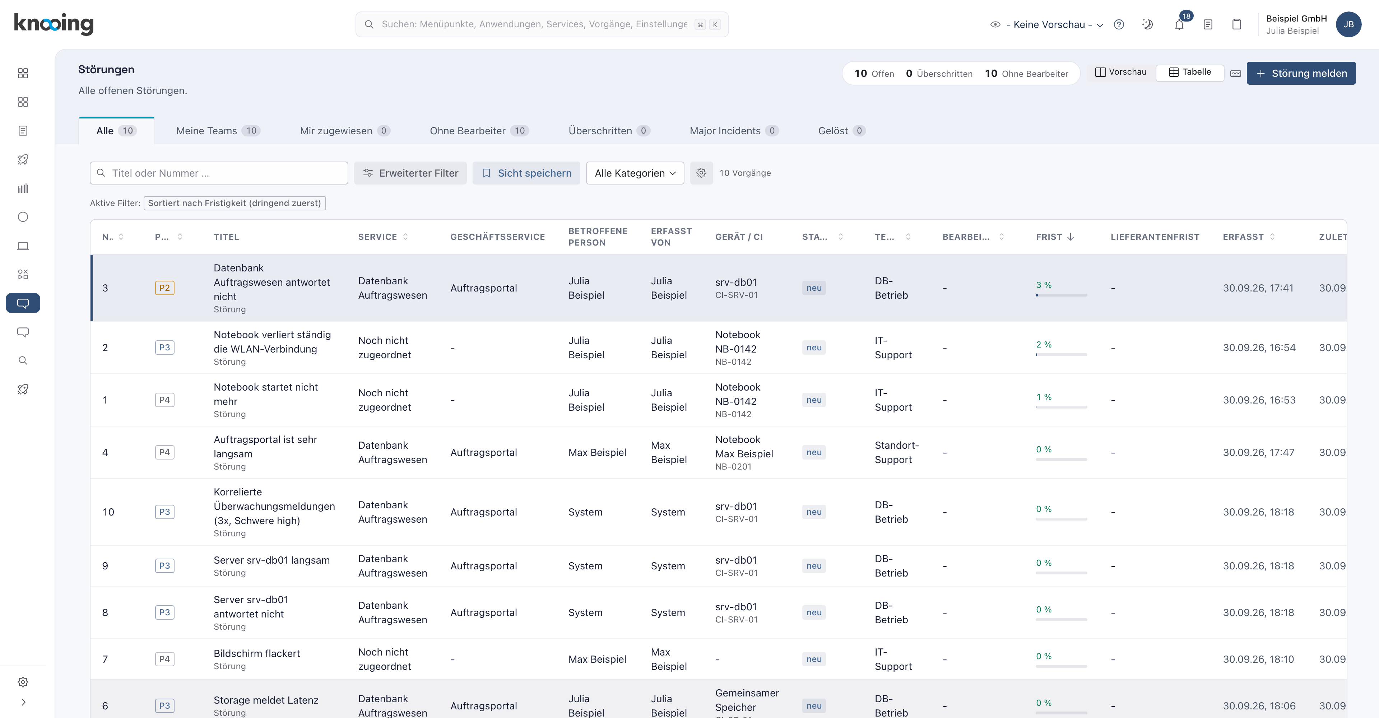Image resolution: width=1379 pixels, height=718 pixels.
Task: Open Alle Kategorien dropdown
Action: click(635, 173)
